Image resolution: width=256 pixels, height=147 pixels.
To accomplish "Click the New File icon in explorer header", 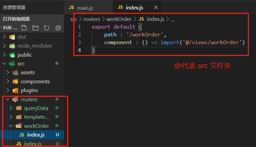I will pos(24,28).
